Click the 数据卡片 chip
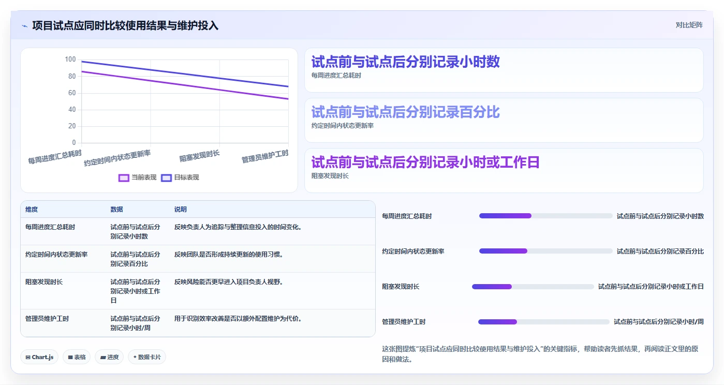This screenshot has width=724, height=385. click(x=147, y=357)
